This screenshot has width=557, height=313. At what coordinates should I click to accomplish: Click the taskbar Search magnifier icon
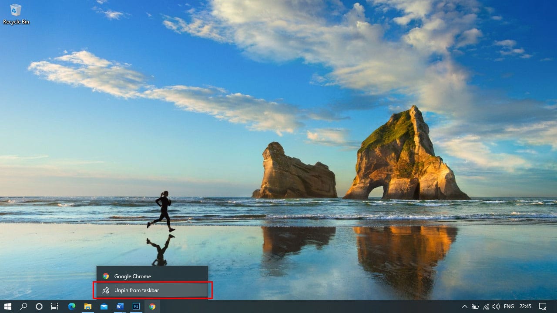tap(23, 306)
